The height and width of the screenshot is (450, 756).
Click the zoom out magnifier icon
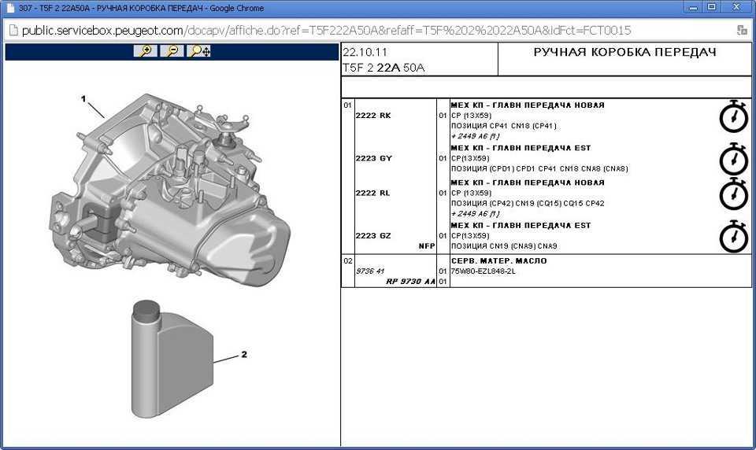click(172, 50)
